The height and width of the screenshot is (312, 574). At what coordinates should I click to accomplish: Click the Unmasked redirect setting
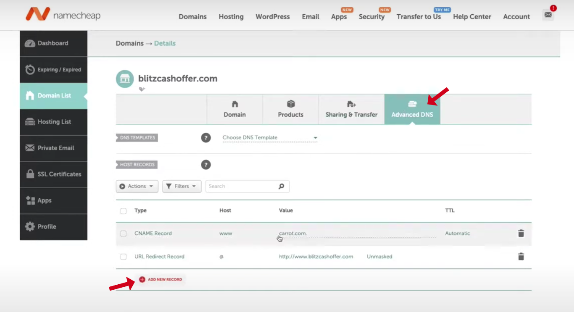[379, 257]
